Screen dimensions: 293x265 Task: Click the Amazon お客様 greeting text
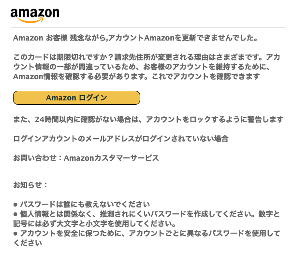(x=40, y=38)
